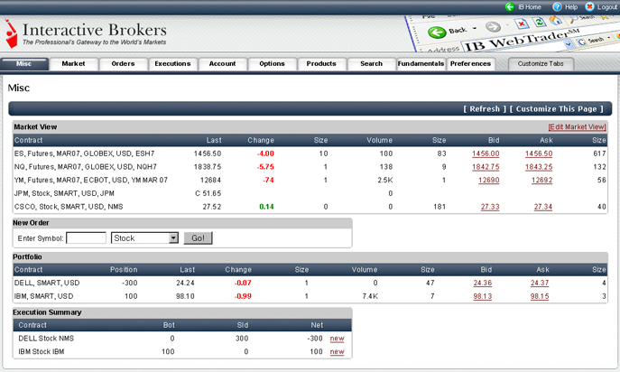Select the NQ Futures MAR07 contract text
620x372 pixels.
pyautogui.click(x=86, y=167)
